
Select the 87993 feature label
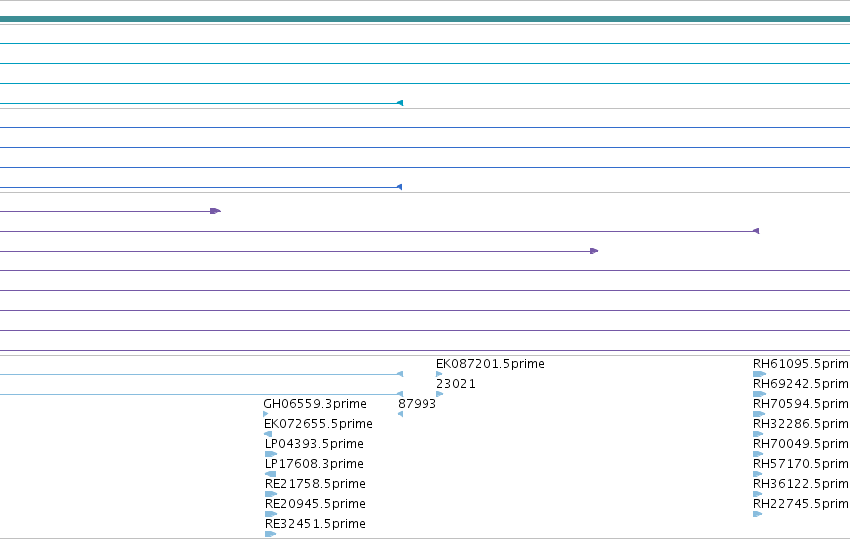(x=417, y=404)
